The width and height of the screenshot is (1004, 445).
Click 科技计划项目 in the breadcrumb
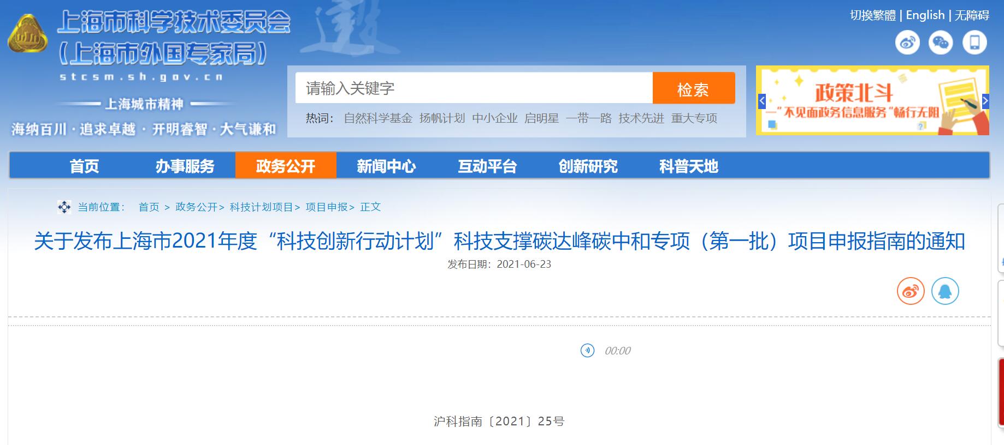click(x=261, y=207)
